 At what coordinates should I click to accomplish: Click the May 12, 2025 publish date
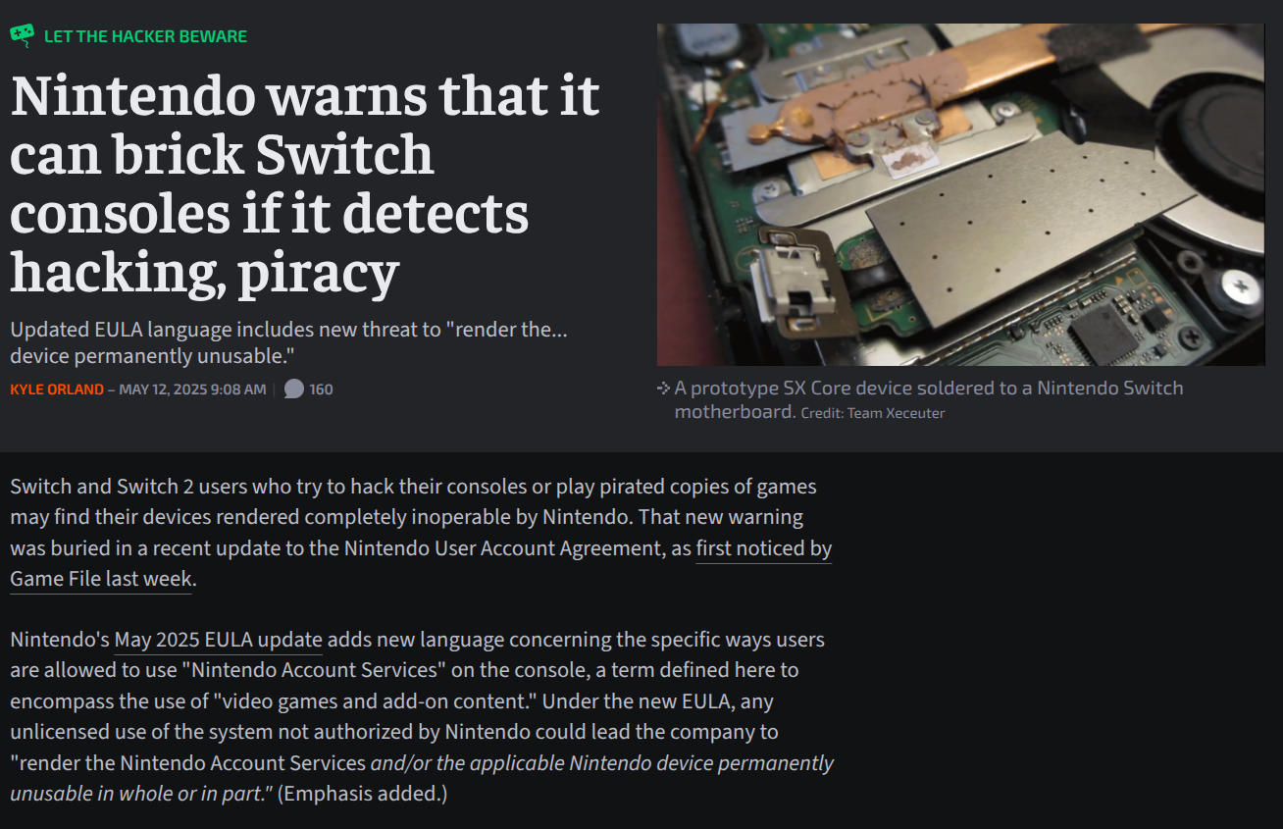pos(192,389)
